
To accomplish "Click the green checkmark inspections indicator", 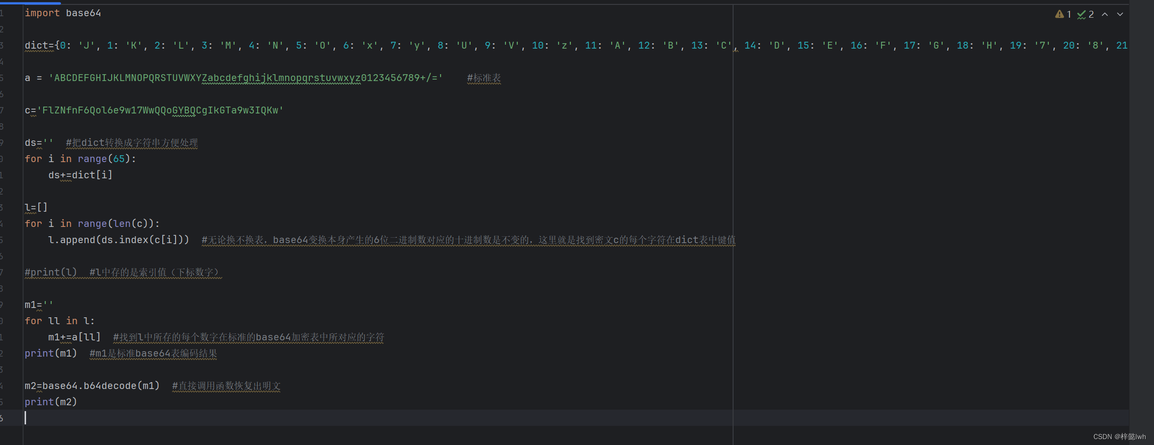I will pos(1082,14).
